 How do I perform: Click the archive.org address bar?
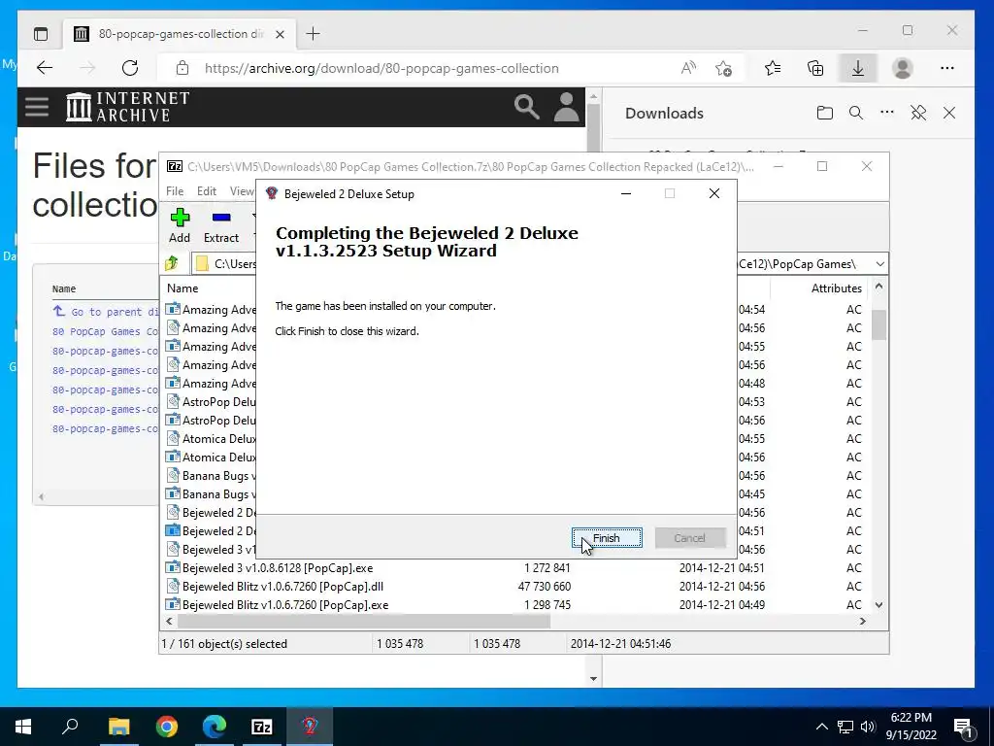[x=381, y=68]
